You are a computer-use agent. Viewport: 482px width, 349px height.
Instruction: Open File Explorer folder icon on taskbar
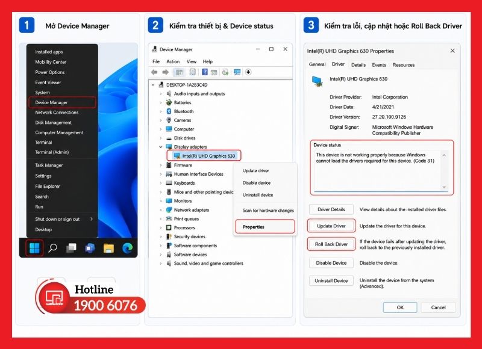pos(108,248)
